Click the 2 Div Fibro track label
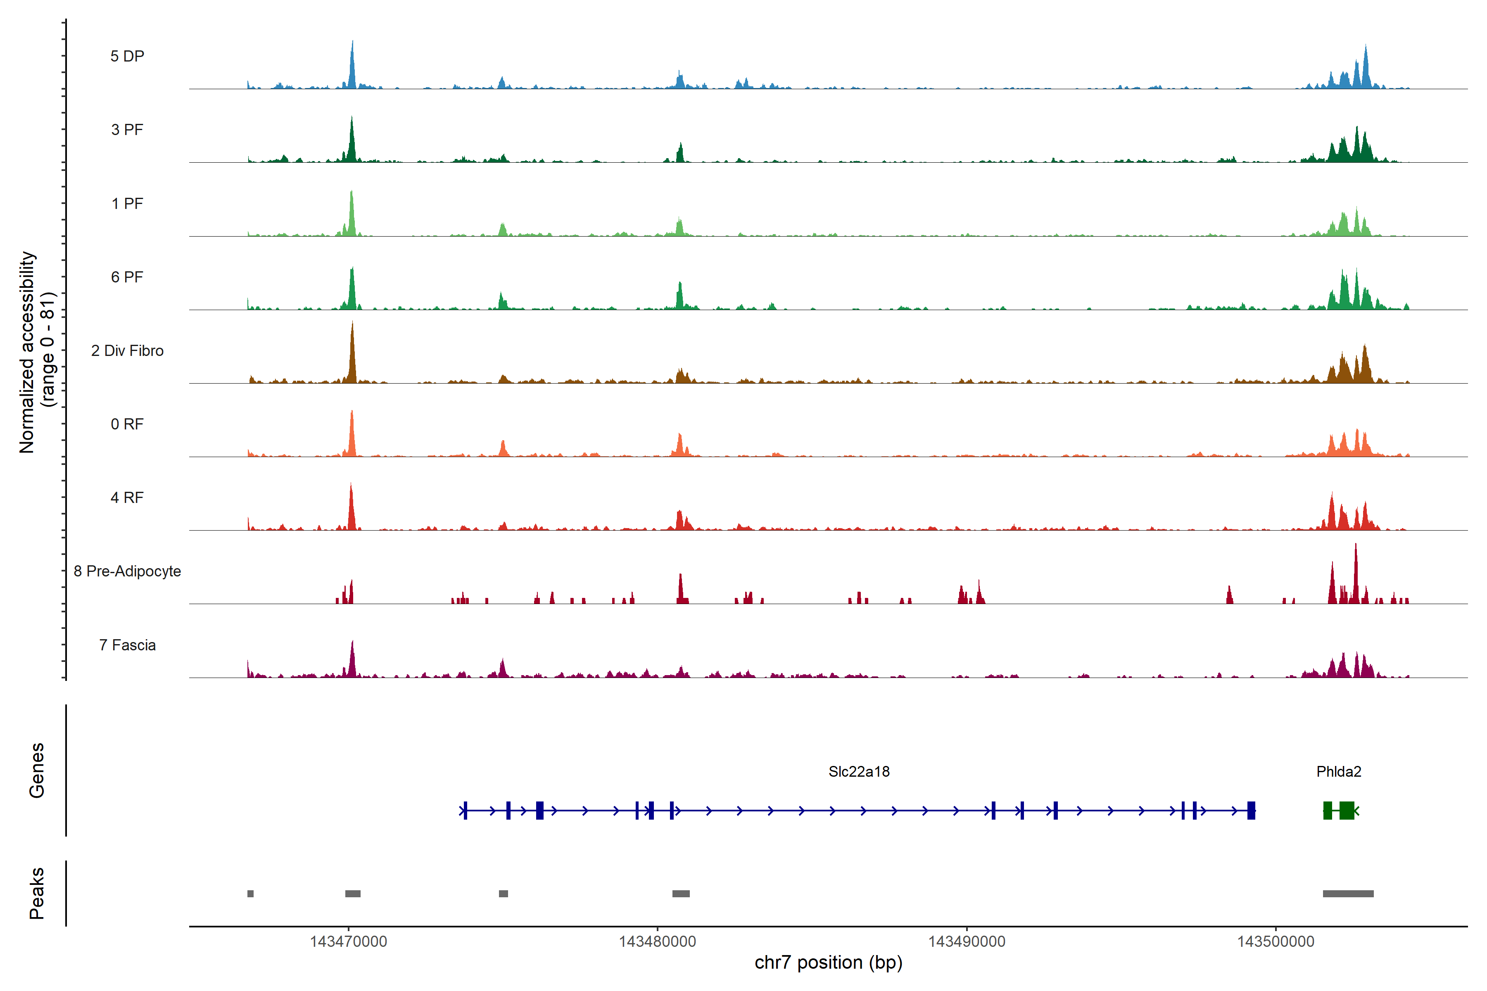This screenshot has width=1487, height=991. click(127, 351)
